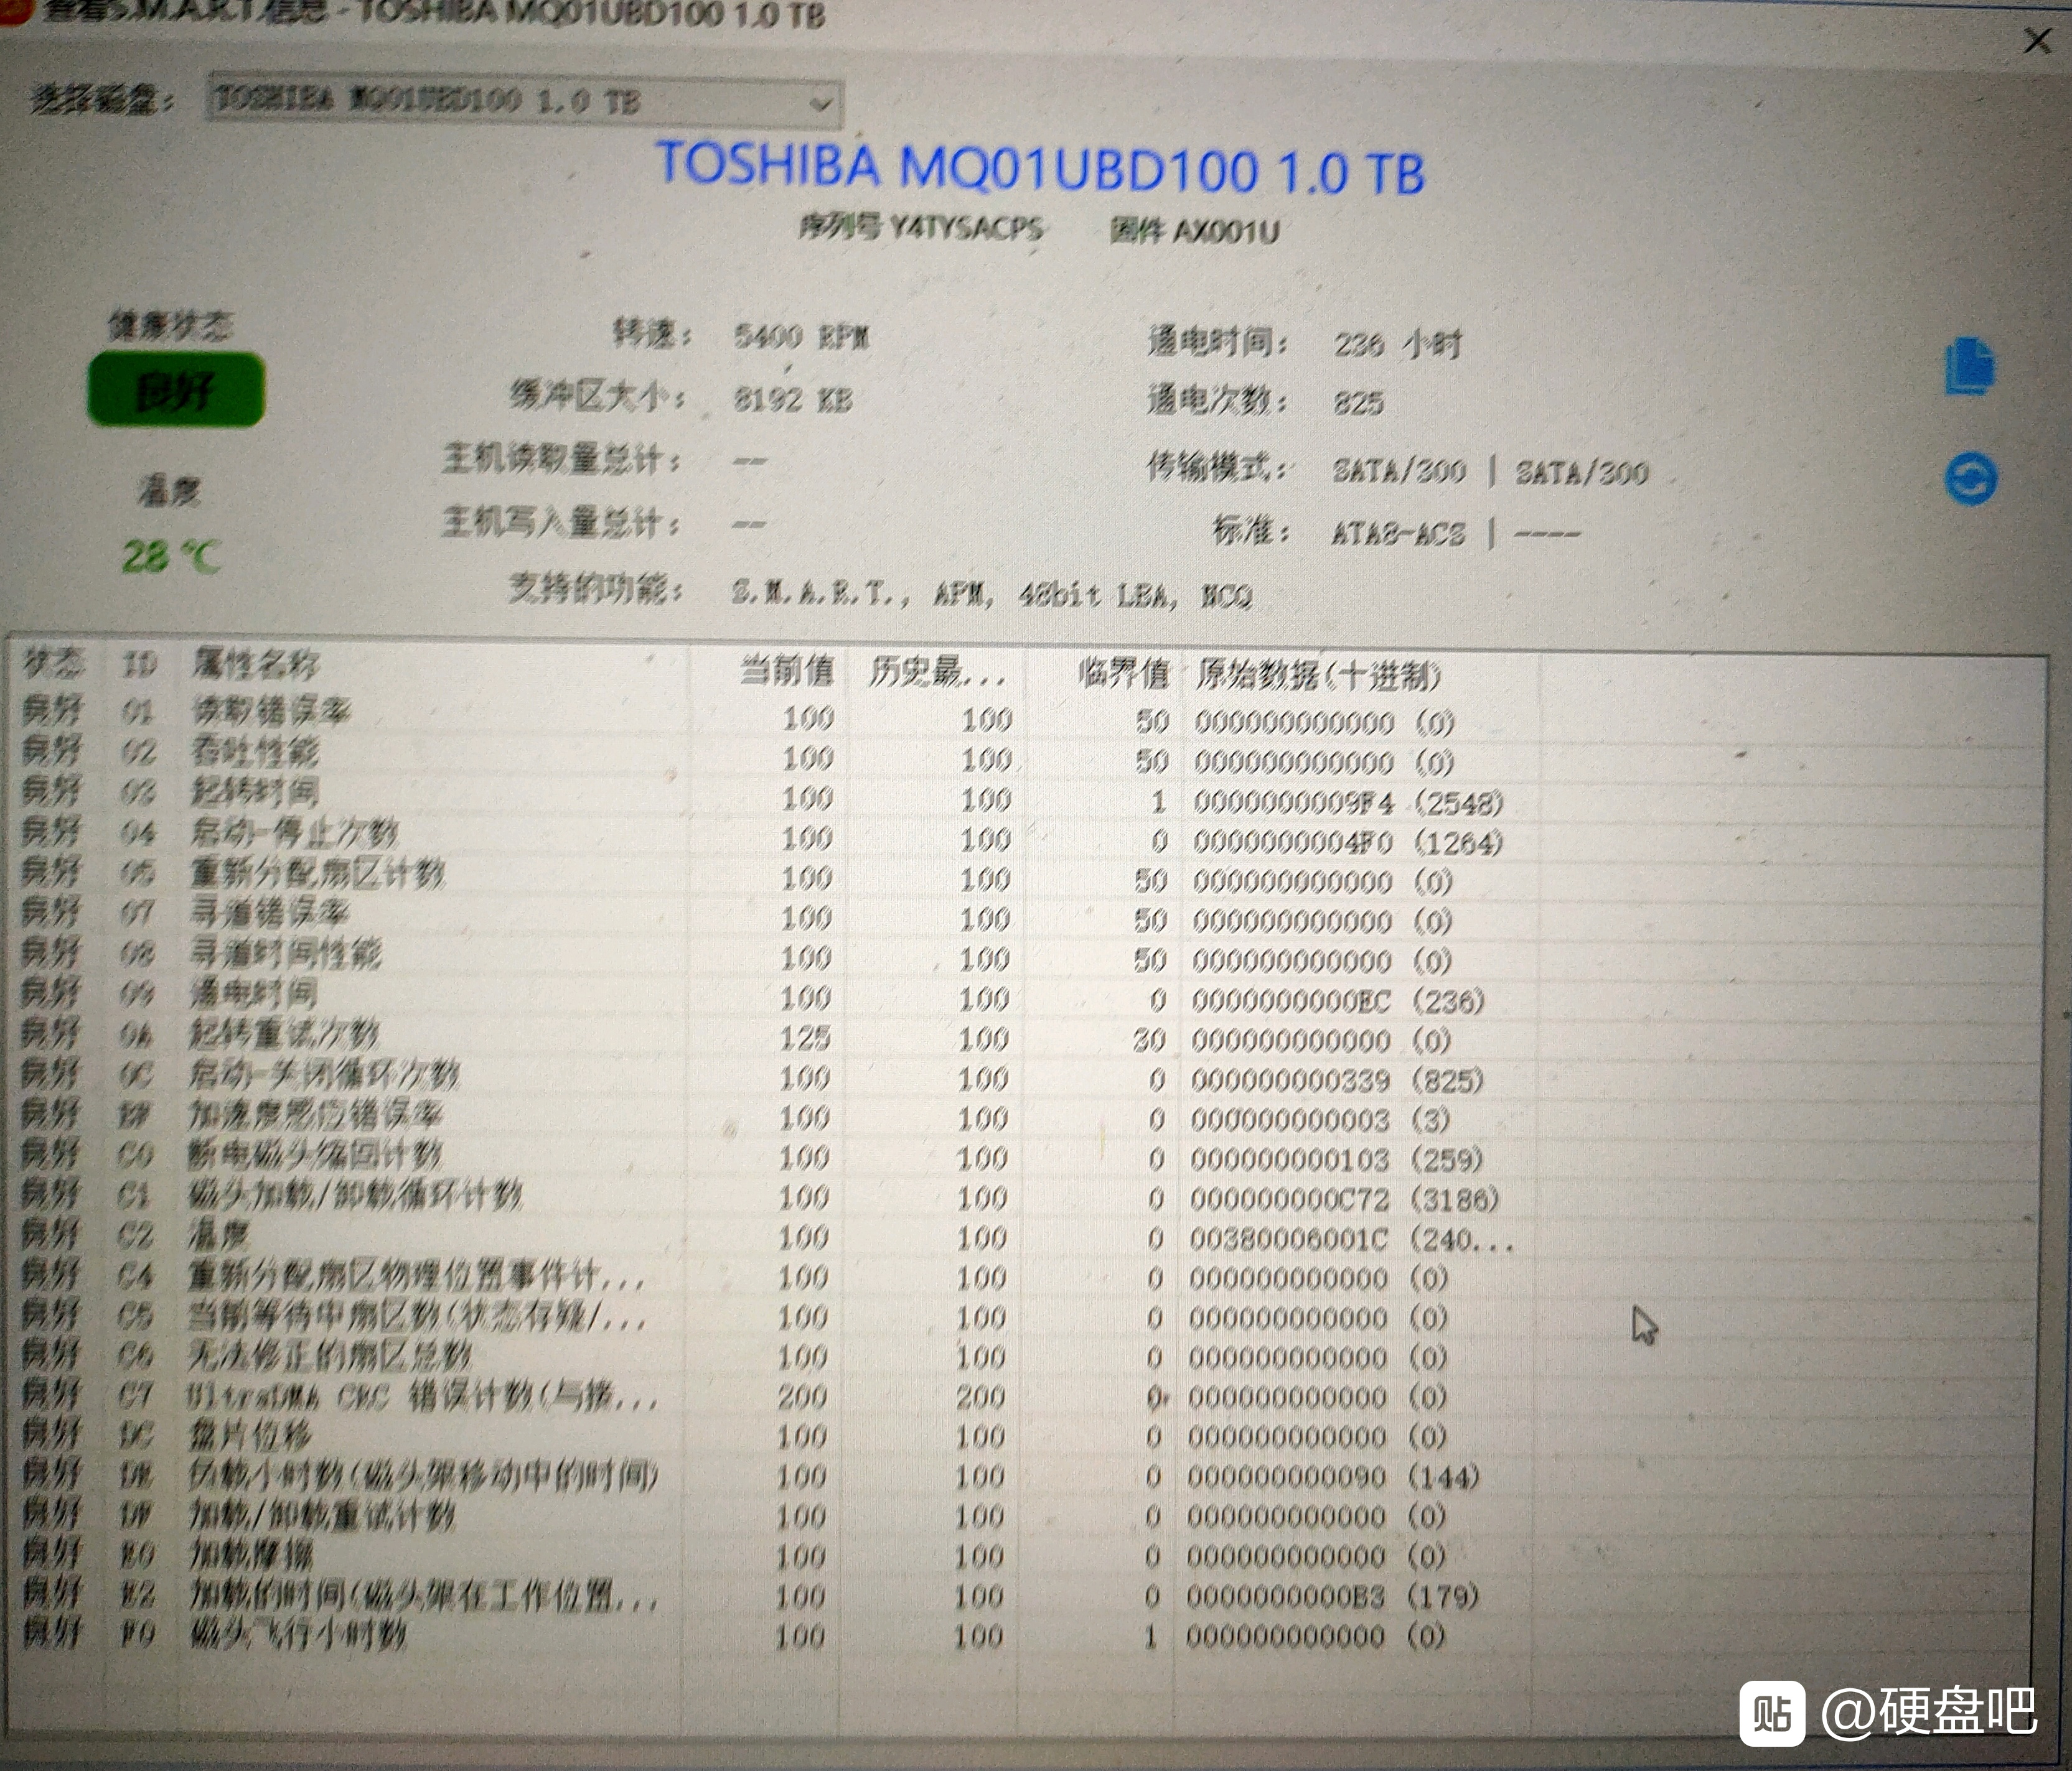Click the firmware version AX001U
Screen dimensions: 2072x1771
pos(1226,231)
